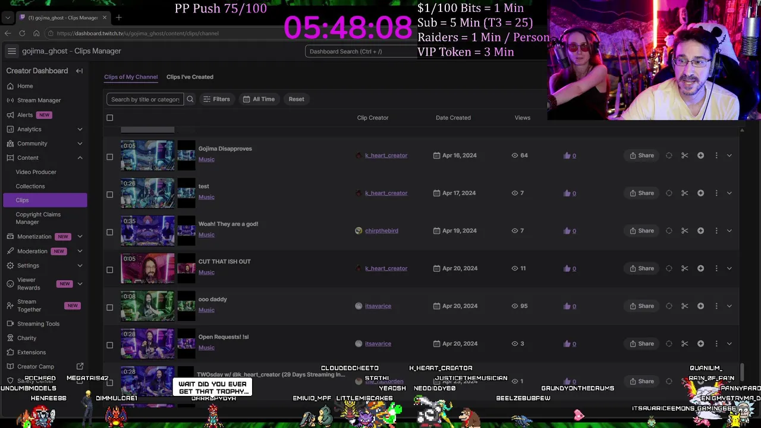
Task: Open the Filters button
Action: click(x=216, y=99)
